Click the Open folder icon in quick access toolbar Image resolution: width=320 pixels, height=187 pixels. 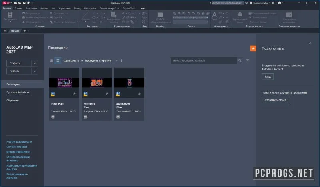(x=20, y=3)
